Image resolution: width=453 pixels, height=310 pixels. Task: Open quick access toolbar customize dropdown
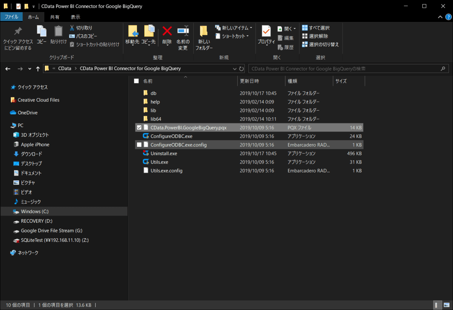(33, 6)
